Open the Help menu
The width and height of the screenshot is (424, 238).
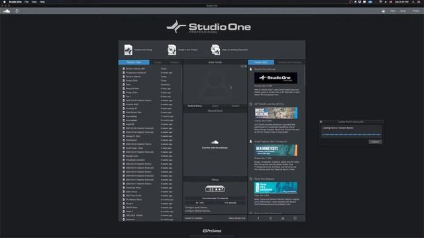pyautogui.click(x=42, y=2)
